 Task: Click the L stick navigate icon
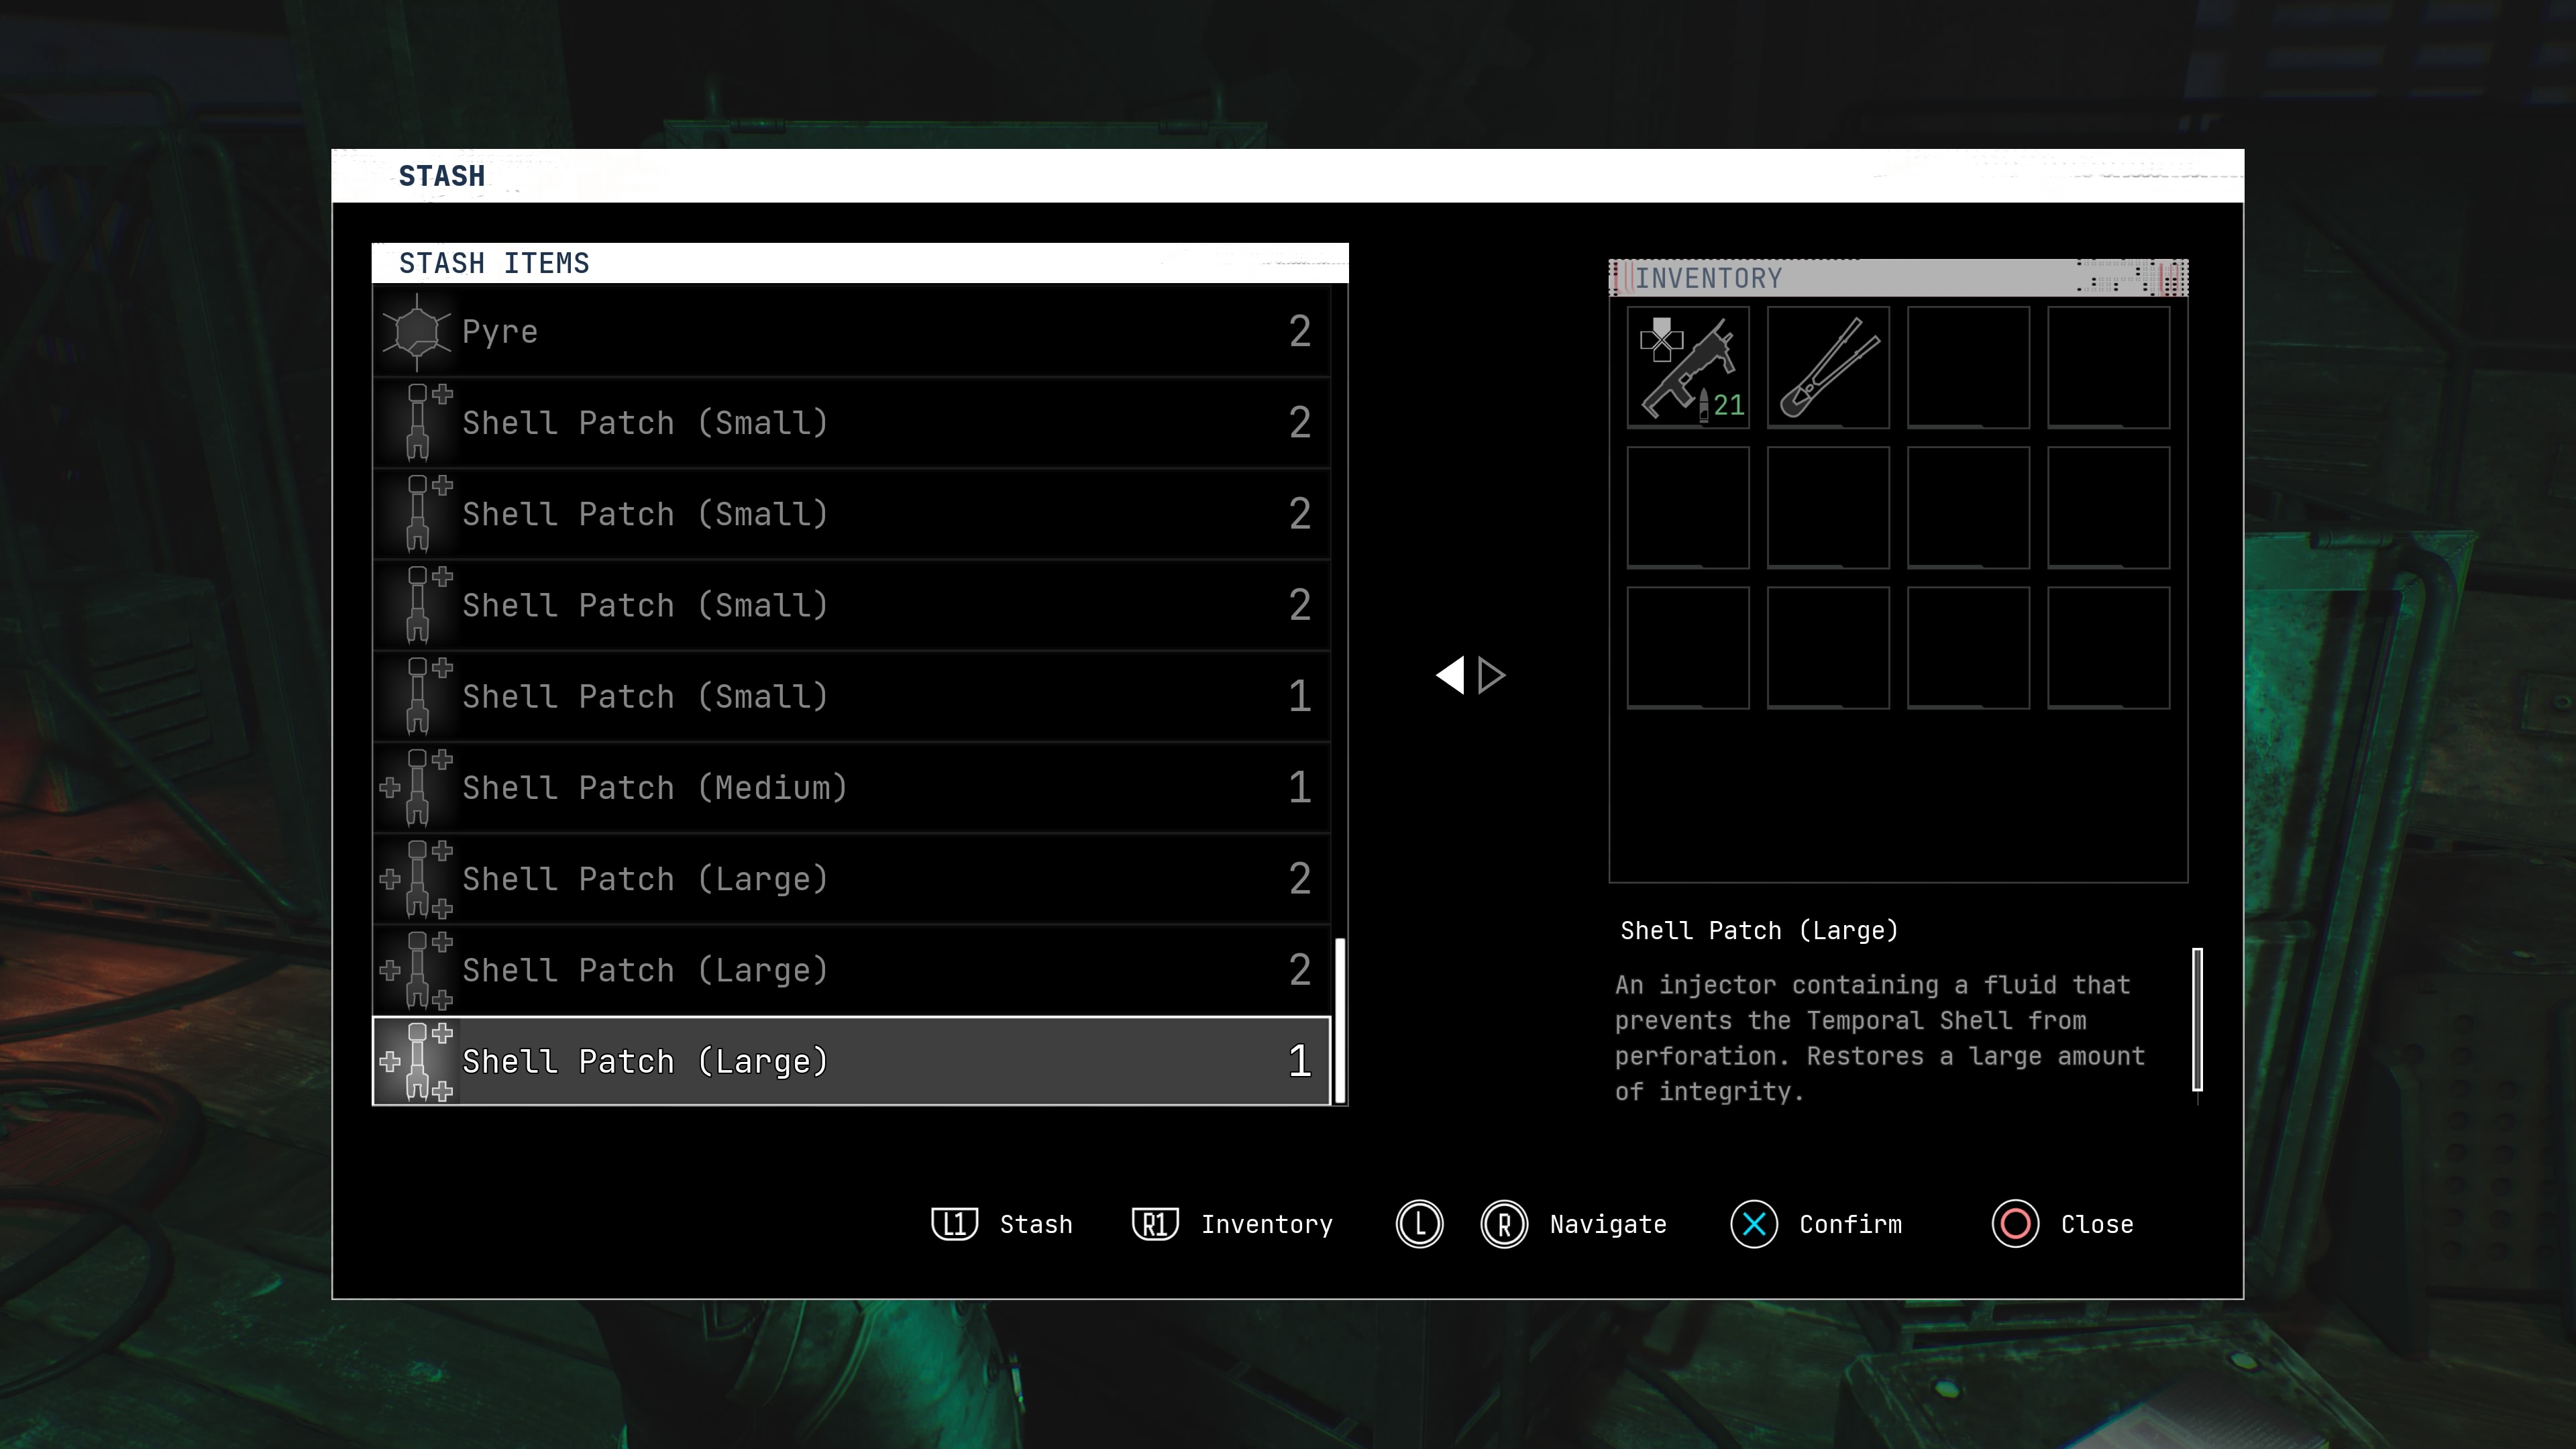tap(1419, 1224)
